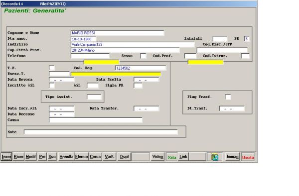The image size is (299, 196).
Task: Click the Dupl duplicate button
Action: pyautogui.click(x=124, y=157)
